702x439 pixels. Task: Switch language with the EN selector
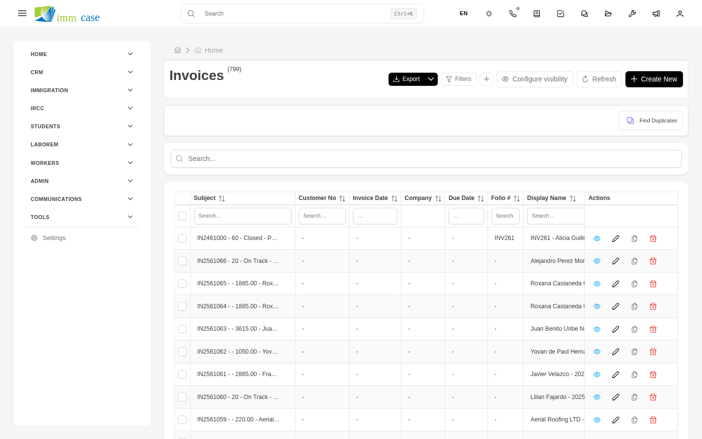[x=464, y=14]
